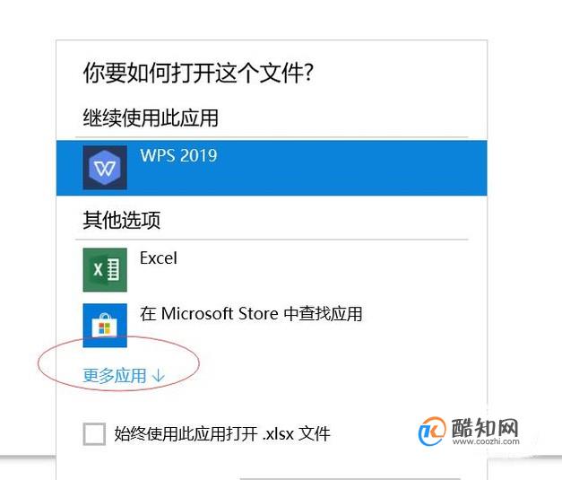Select the WPS 2019 text label

[x=178, y=155]
